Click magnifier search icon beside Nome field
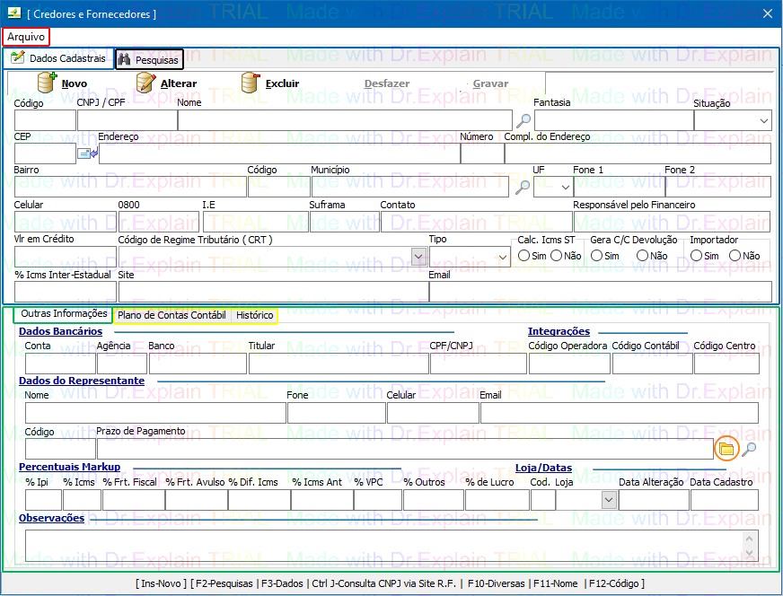The width and height of the screenshot is (783, 596). [x=523, y=120]
